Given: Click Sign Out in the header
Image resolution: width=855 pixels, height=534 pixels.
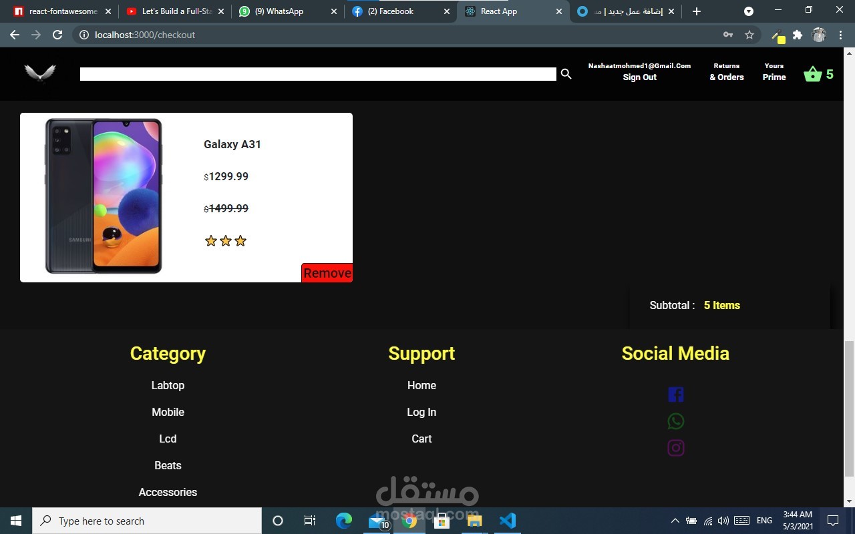Looking at the screenshot, I should click(639, 77).
